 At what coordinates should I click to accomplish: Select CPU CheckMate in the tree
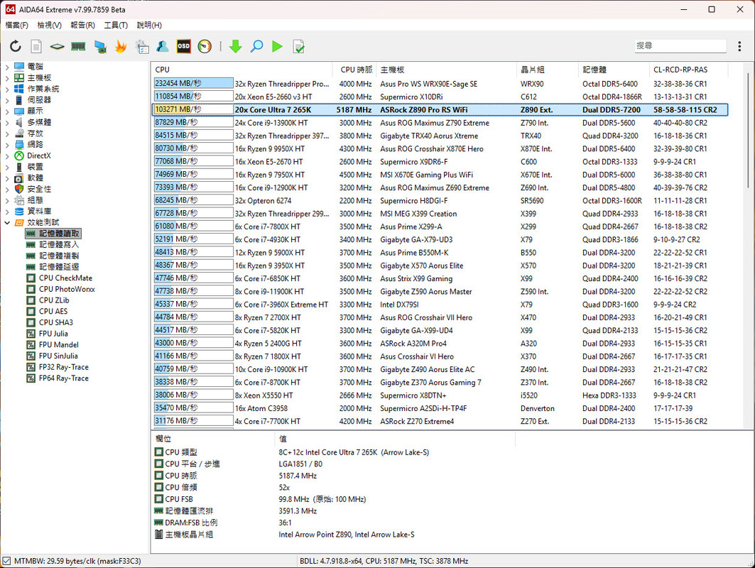[59, 278]
